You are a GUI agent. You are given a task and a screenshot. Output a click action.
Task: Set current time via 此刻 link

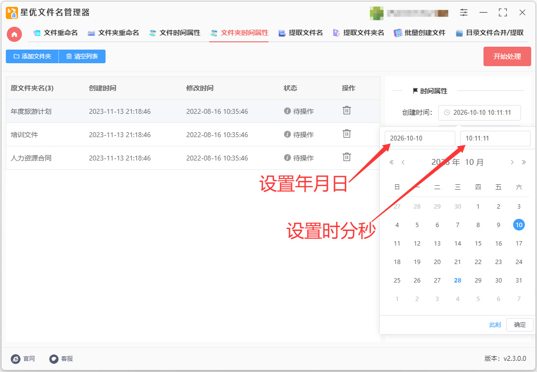495,325
